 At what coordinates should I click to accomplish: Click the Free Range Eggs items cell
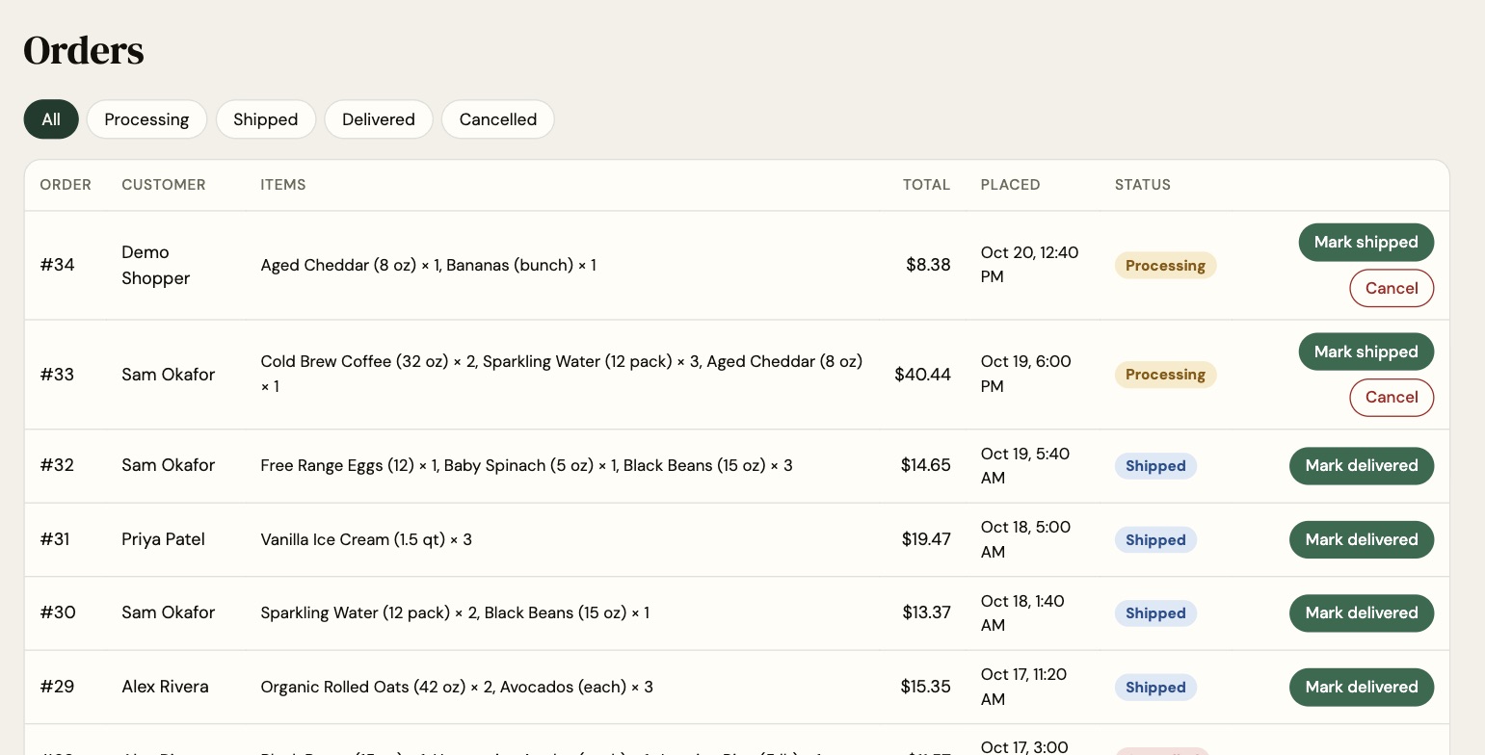[526, 465]
